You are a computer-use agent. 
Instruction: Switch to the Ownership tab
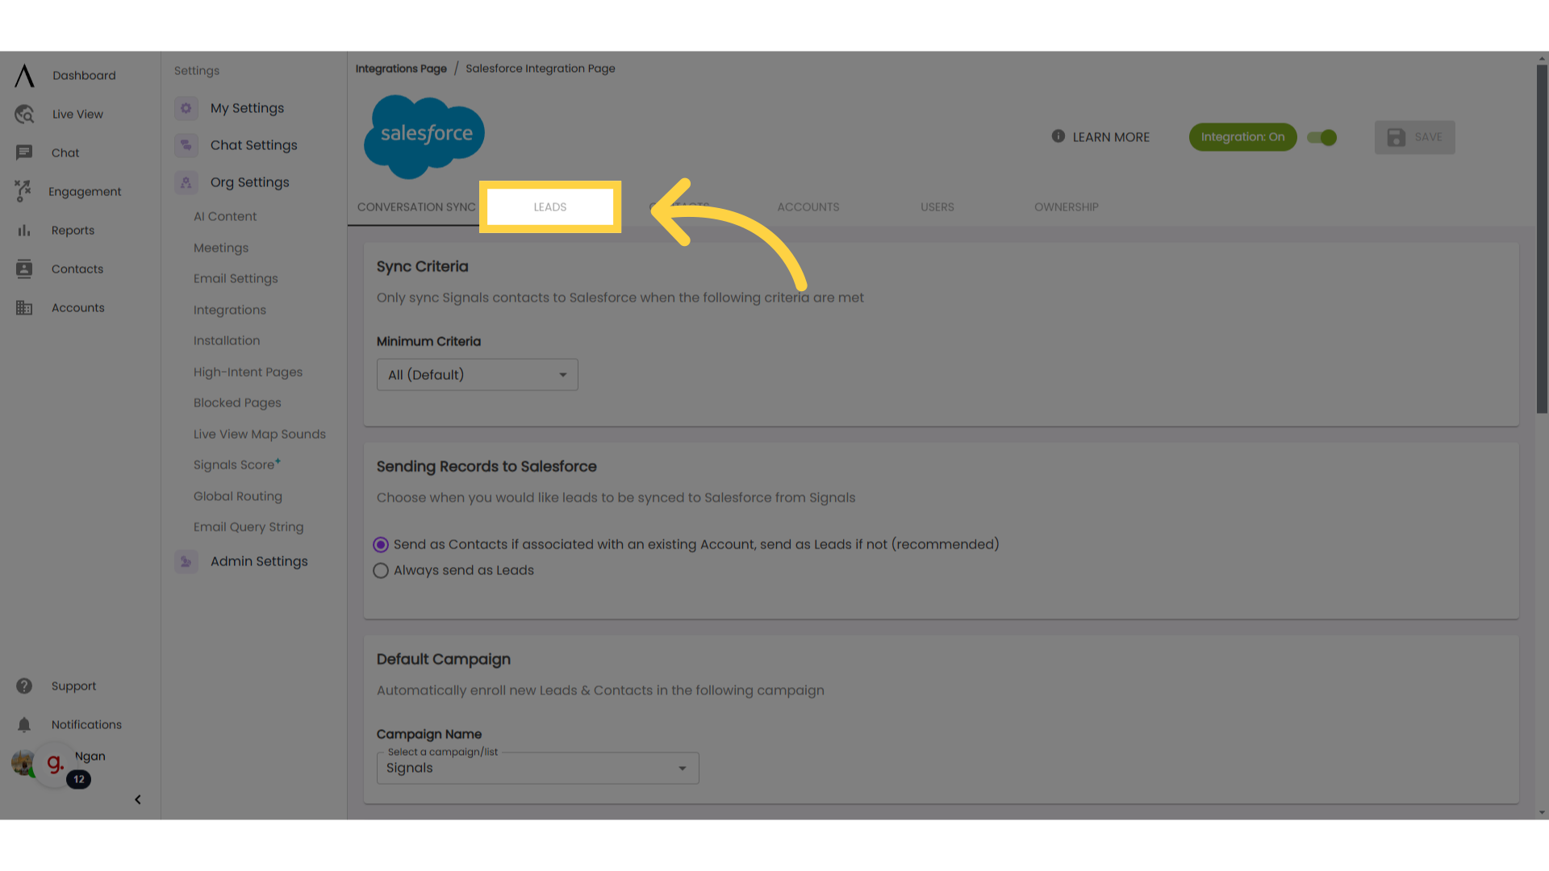(1067, 207)
